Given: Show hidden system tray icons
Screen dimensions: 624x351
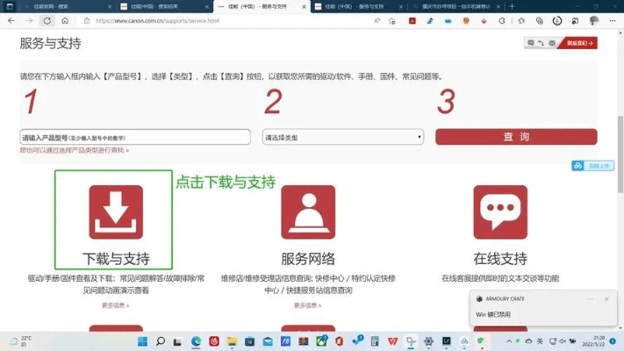Looking at the screenshot, I should 509,341.
